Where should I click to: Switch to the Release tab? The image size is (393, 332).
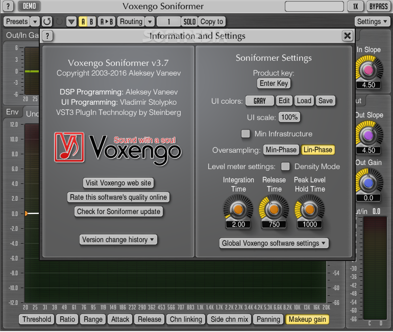pyautogui.click(x=150, y=319)
